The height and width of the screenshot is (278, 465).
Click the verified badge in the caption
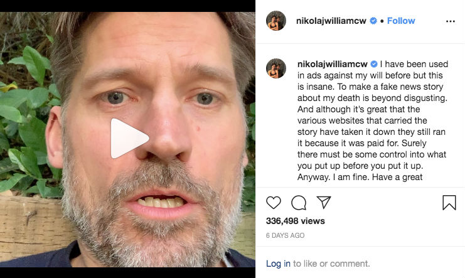tap(374, 64)
